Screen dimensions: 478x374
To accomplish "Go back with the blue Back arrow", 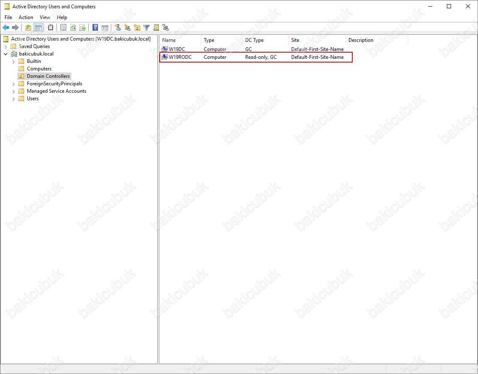I will (6, 28).
